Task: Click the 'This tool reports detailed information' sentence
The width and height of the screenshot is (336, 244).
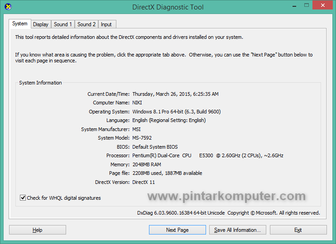Action: click(129, 37)
